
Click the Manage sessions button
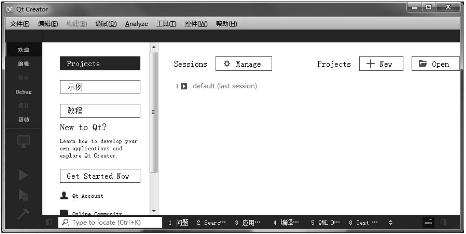(x=244, y=64)
